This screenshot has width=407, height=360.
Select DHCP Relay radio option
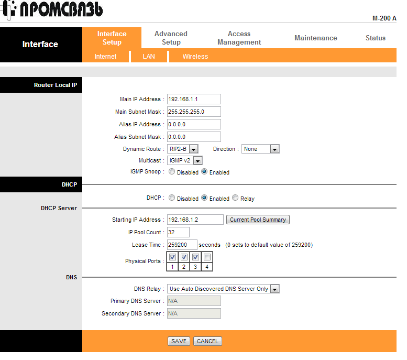(x=235, y=198)
